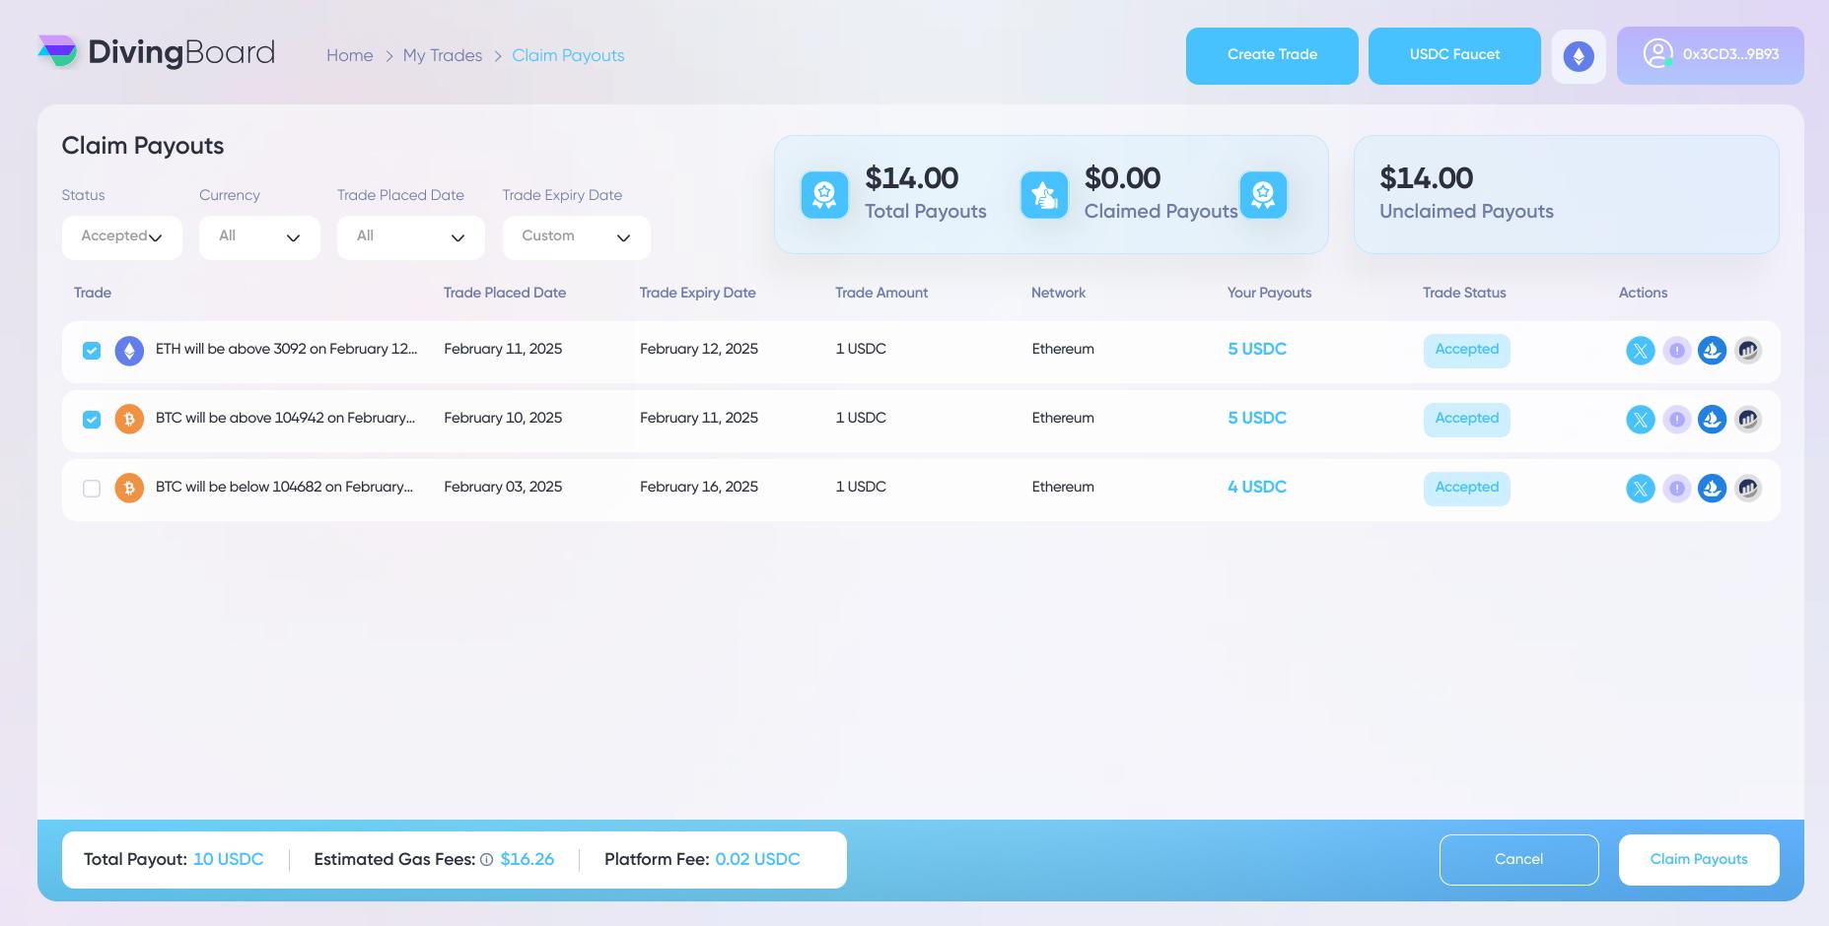The width and height of the screenshot is (1829, 926).
Task: Uncheck the BTC above 104942 trade checkbox
Action: pyautogui.click(x=92, y=420)
